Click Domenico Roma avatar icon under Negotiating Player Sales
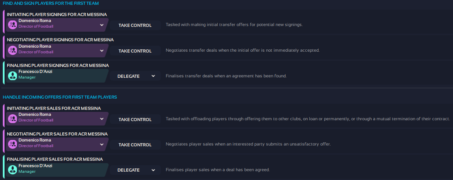The image size is (453, 180). (12, 144)
